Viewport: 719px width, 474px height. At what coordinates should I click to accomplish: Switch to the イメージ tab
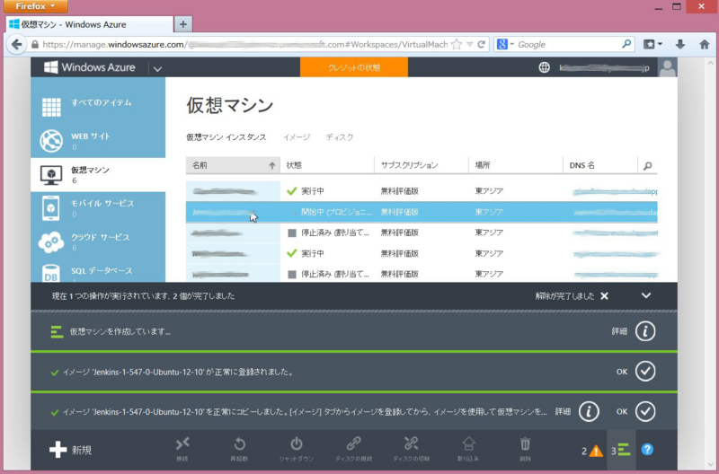[297, 137]
